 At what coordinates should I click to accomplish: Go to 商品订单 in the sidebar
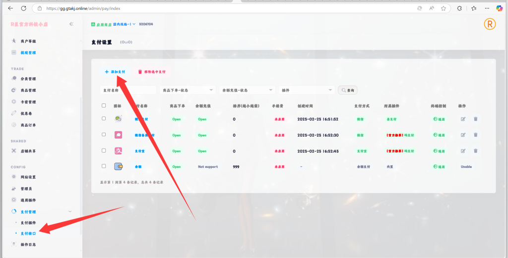click(28, 125)
